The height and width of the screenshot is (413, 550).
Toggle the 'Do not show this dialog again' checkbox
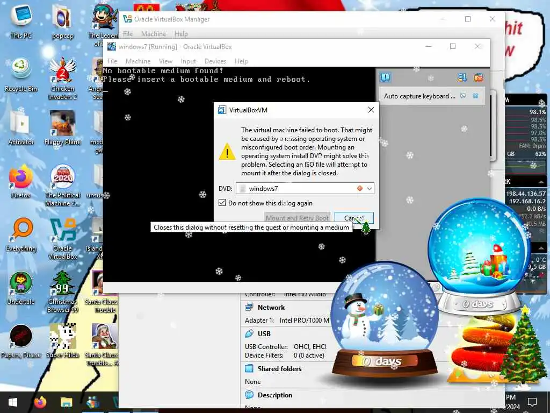click(222, 203)
